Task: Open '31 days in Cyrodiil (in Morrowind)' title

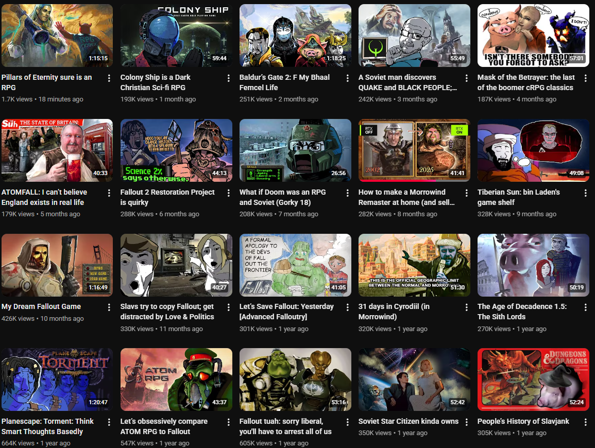Action: (x=394, y=312)
